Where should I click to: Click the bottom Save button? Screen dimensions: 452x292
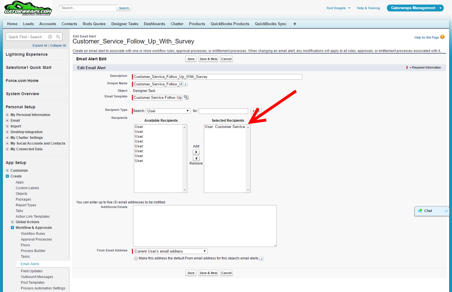(x=191, y=273)
